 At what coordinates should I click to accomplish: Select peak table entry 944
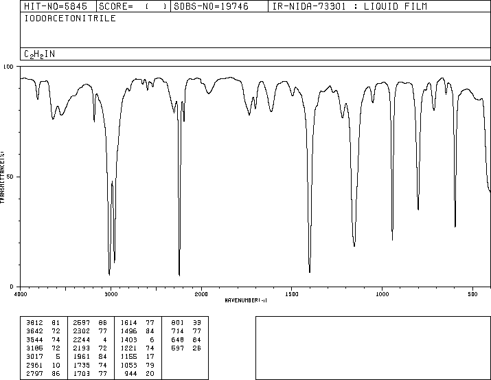[130, 374]
